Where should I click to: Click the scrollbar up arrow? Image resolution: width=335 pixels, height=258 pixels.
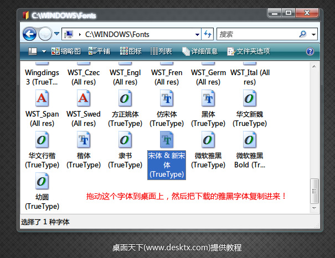(x=314, y=66)
